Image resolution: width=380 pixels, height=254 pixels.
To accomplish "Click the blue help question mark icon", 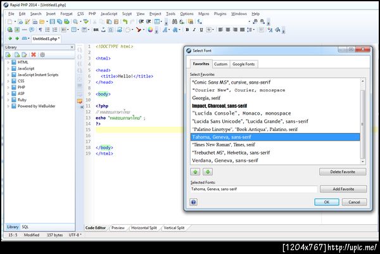I will click(x=193, y=202).
